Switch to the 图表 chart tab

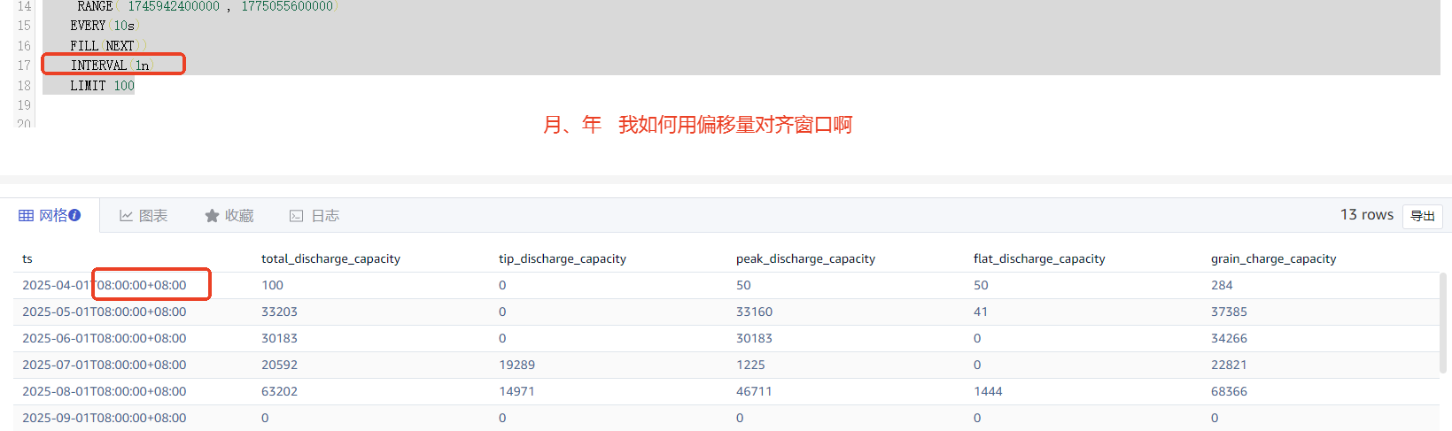(x=144, y=216)
